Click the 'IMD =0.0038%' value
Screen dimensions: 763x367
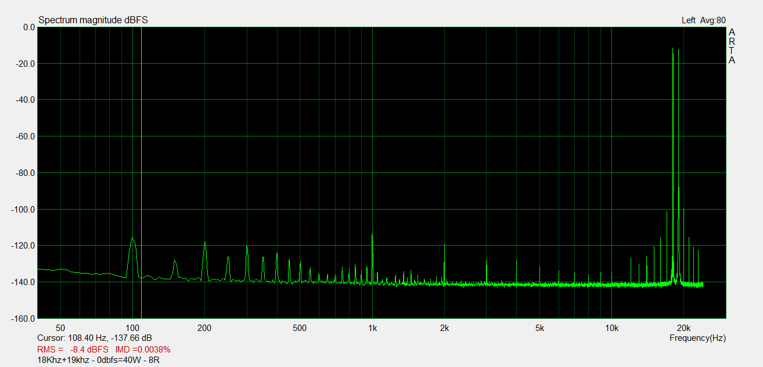(143, 350)
